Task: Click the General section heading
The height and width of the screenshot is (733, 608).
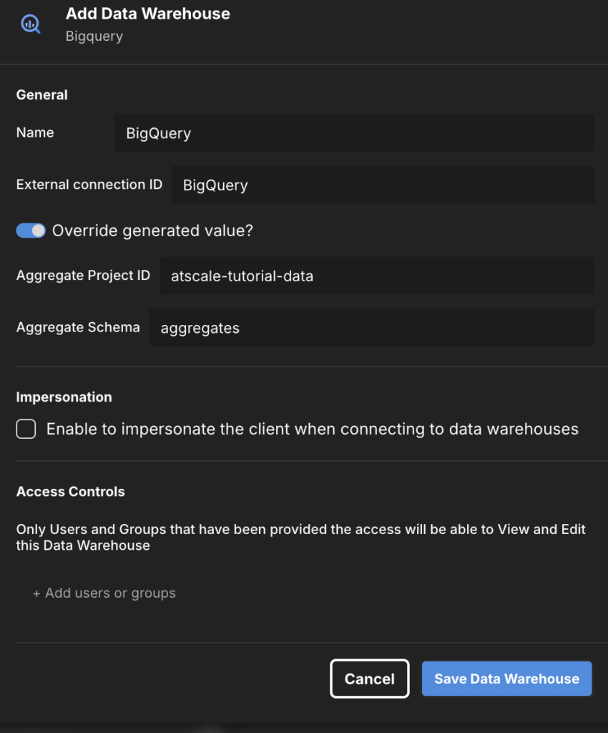Action: pos(42,94)
